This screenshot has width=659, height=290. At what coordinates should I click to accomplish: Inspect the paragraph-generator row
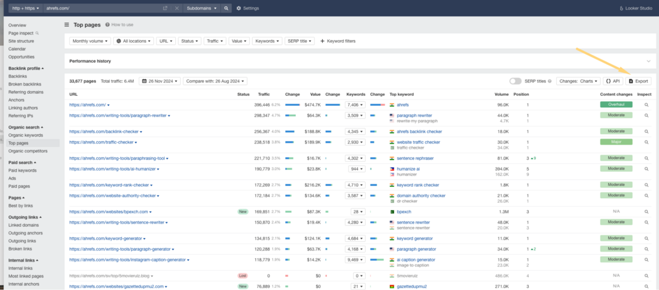(646, 249)
